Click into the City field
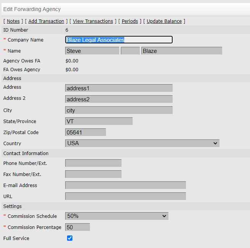The width and height of the screenshot is (250, 248). point(119,110)
